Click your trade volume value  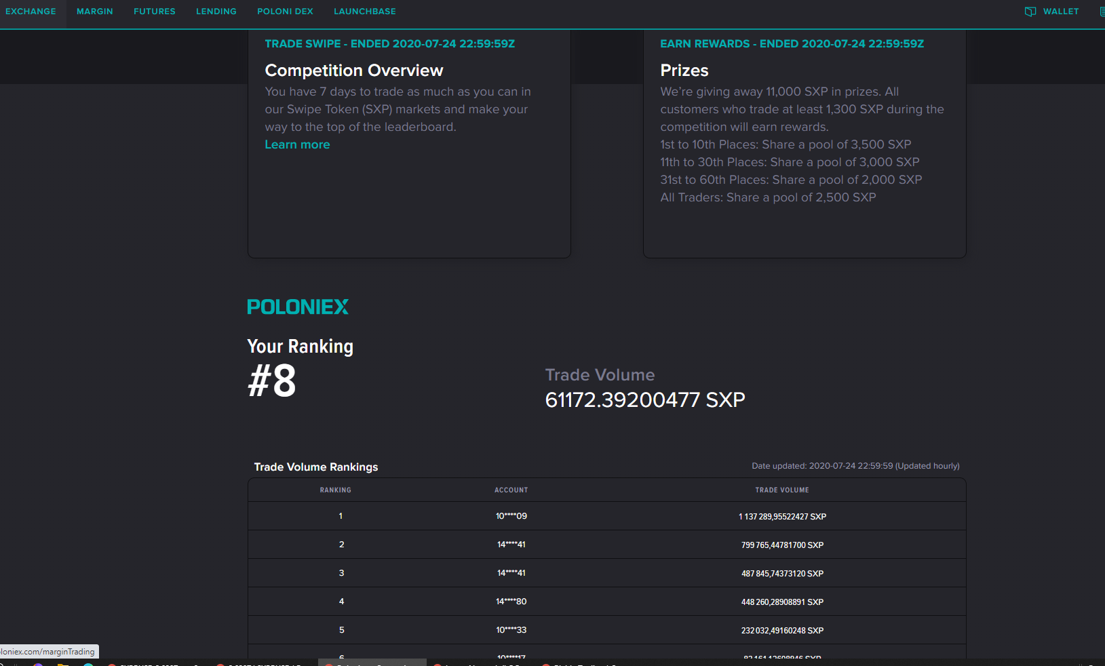(644, 400)
